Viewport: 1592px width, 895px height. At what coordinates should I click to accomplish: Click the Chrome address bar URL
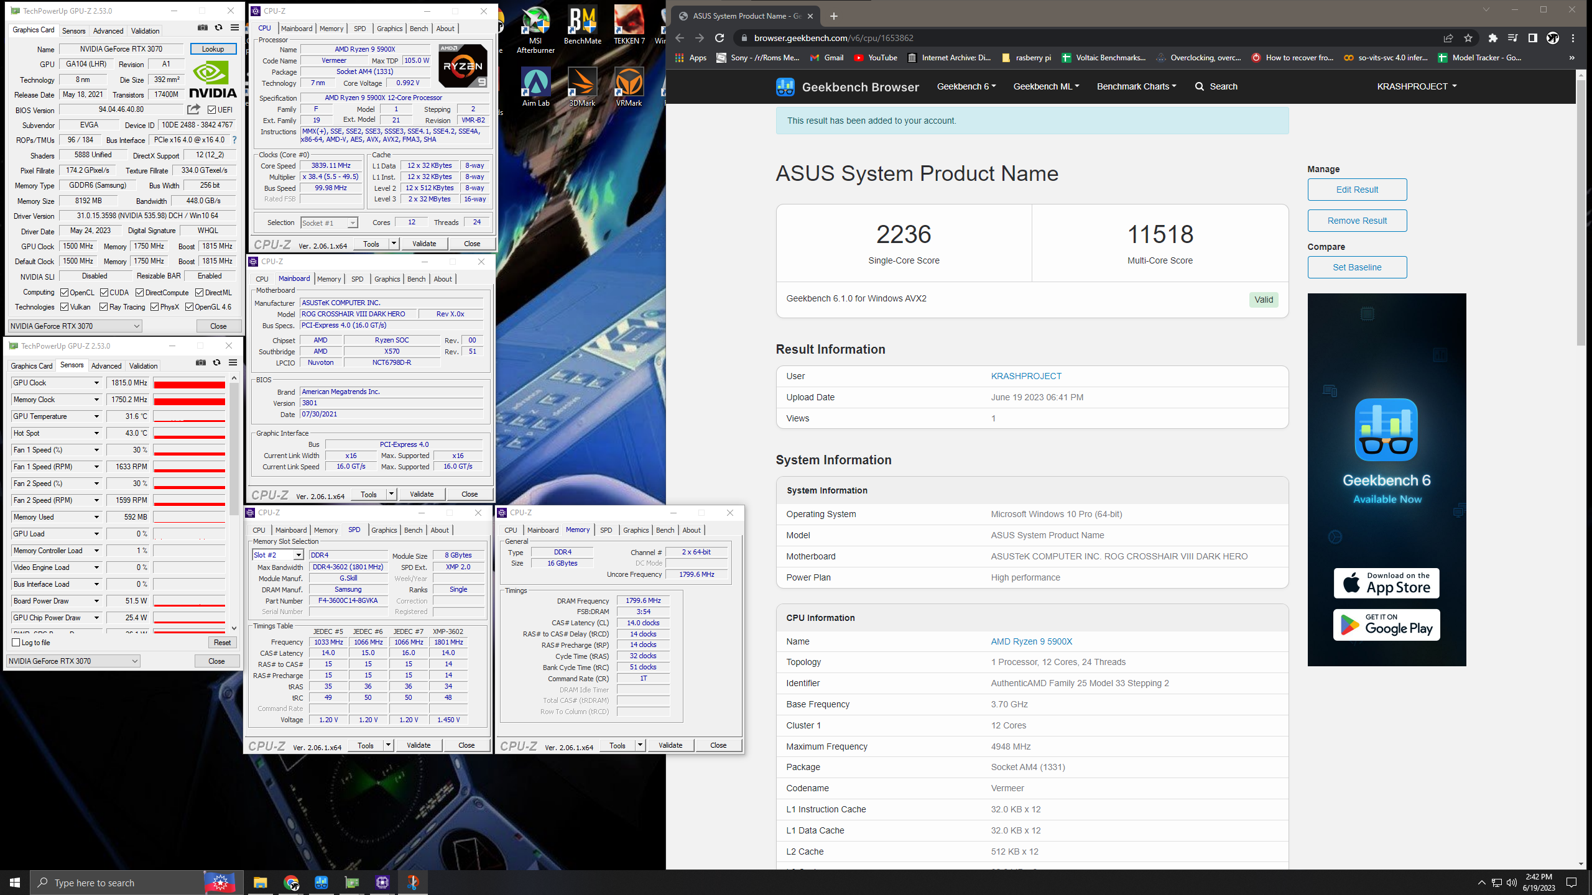[833, 39]
